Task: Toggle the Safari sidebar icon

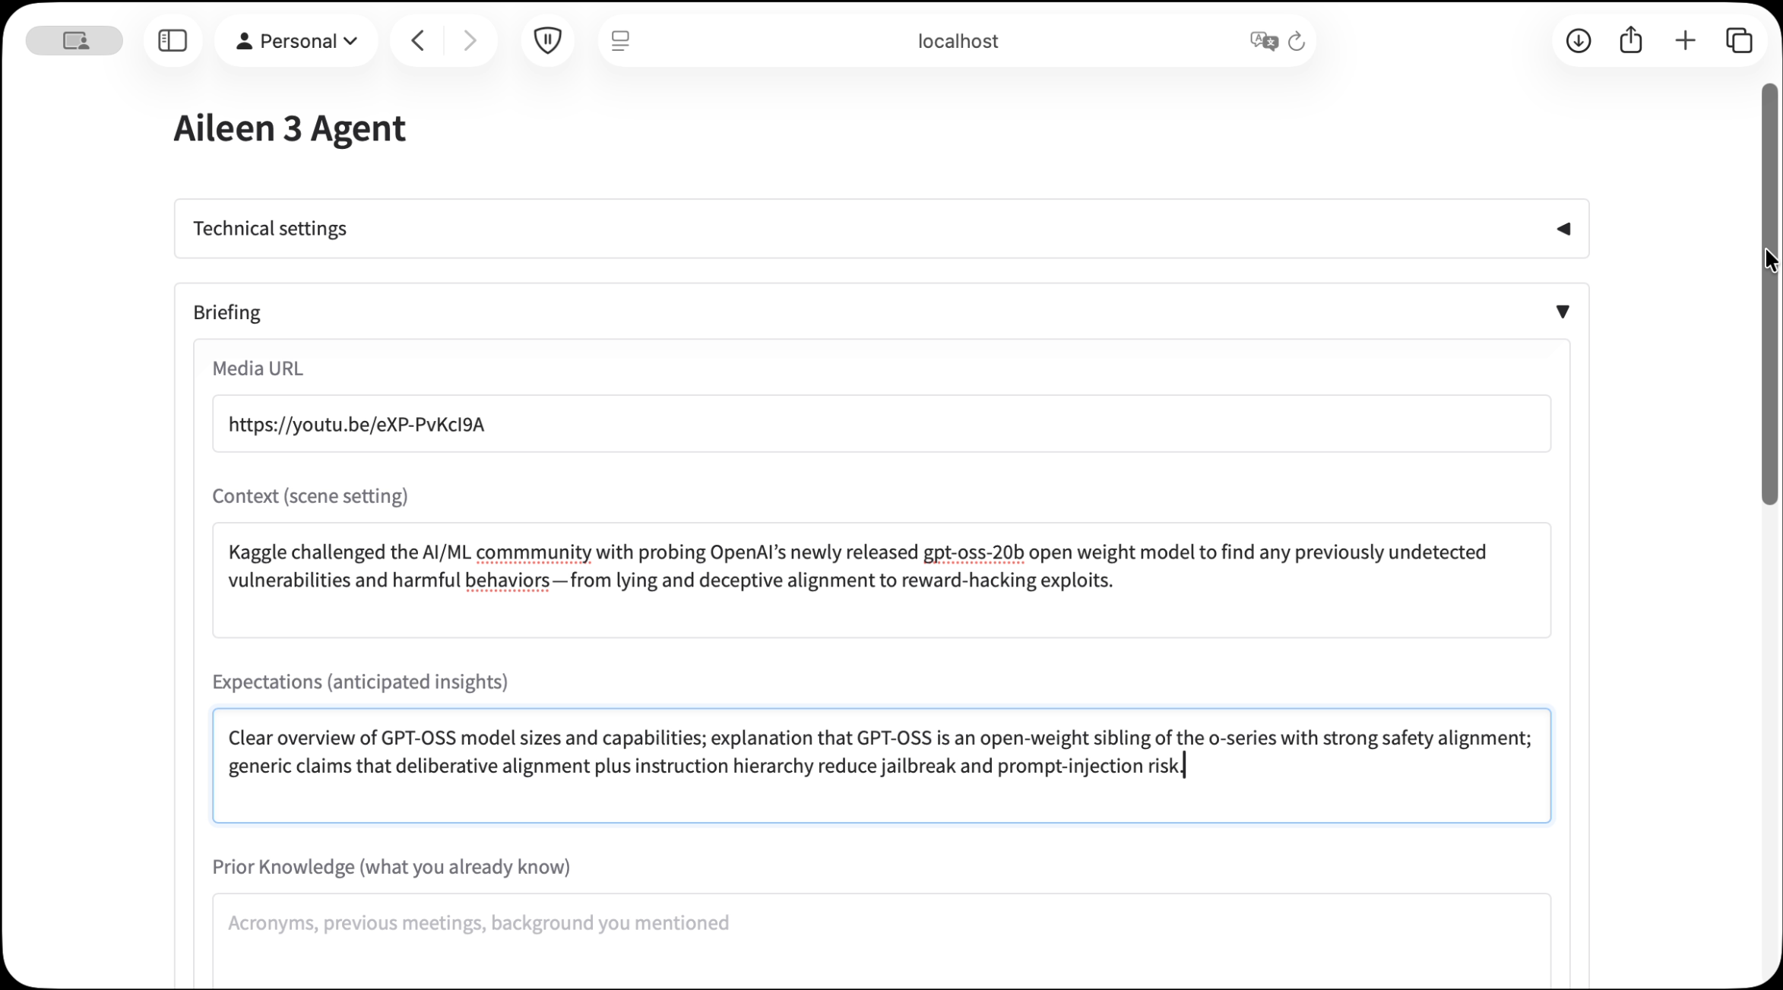Action: click(x=173, y=40)
